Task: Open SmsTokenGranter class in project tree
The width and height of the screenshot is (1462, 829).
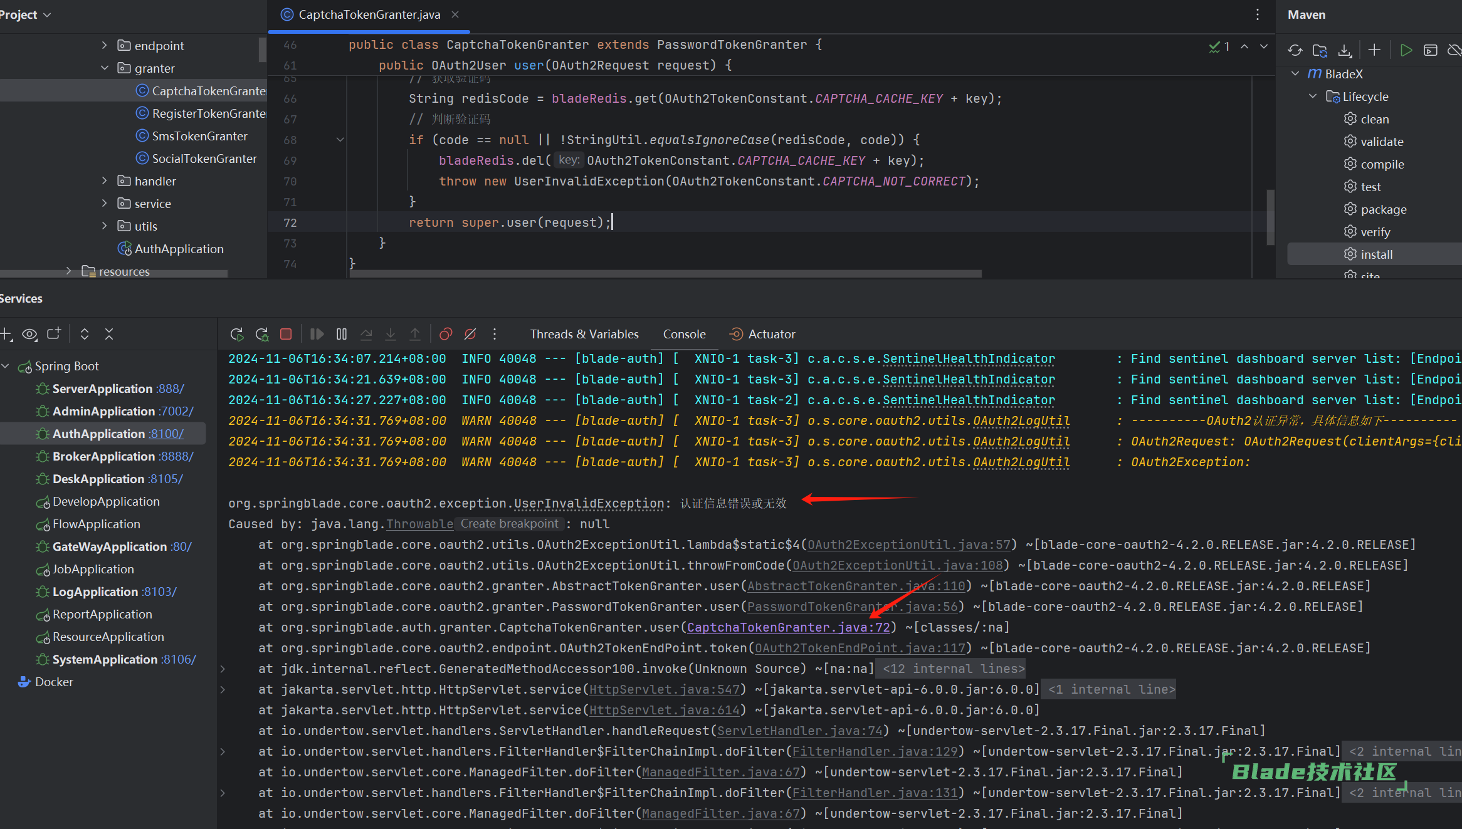Action: pyautogui.click(x=199, y=136)
